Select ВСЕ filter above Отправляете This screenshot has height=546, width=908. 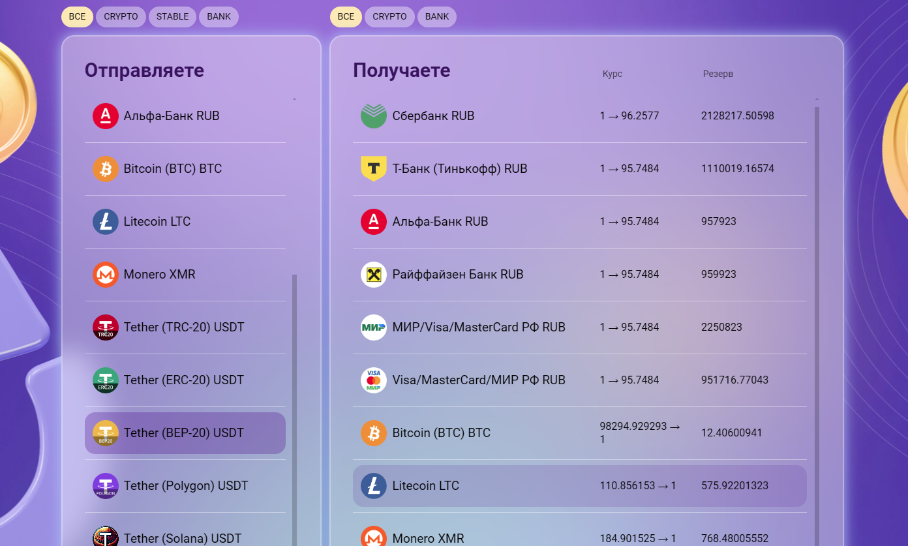(77, 17)
